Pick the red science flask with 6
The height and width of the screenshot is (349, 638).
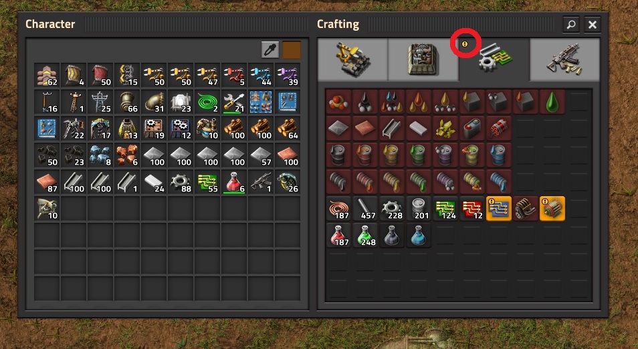[x=234, y=182]
